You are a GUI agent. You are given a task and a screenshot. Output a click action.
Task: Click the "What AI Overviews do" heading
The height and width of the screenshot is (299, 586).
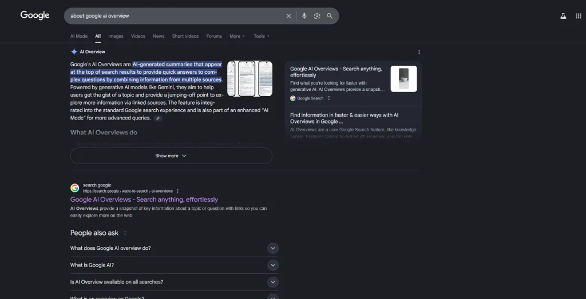pyautogui.click(x=104, y=133)
